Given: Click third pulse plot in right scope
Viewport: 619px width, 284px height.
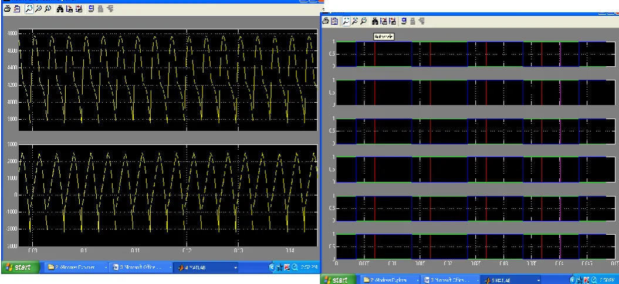Looking at the screenshot, I should click(475, 131).
